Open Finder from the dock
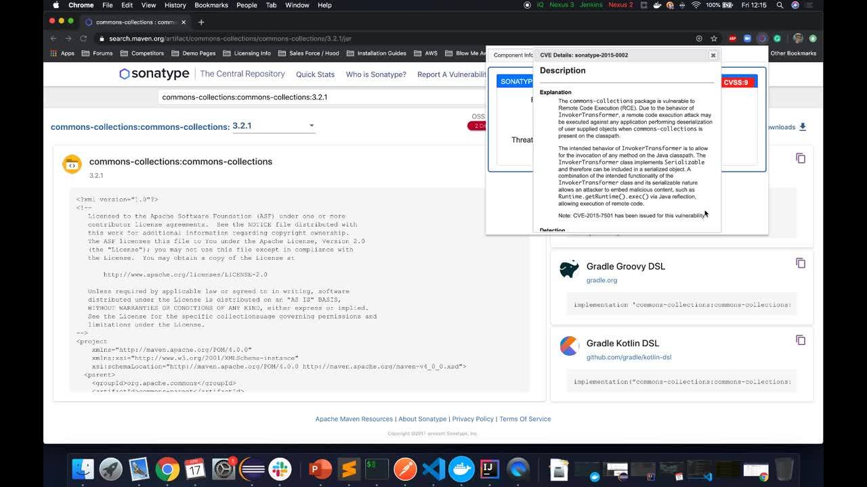867x487 pixels. (83, 468)
